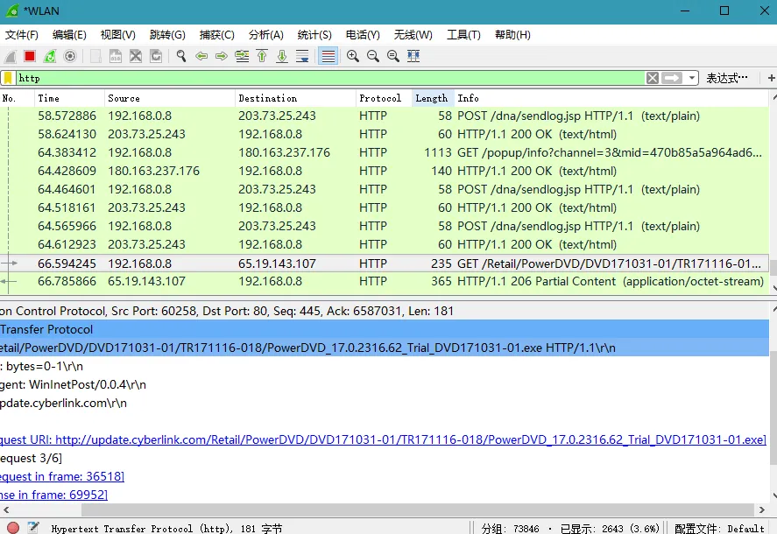Toggle auto-scroll during live capture
The width and height of the screenshot is (777, 534).
(x=300, y=55)
